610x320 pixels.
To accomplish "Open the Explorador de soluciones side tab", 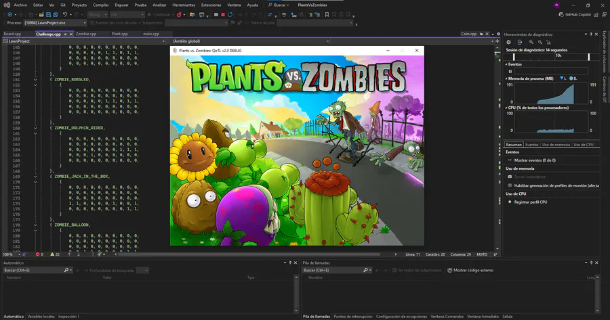I will click(x=605, y=51).
